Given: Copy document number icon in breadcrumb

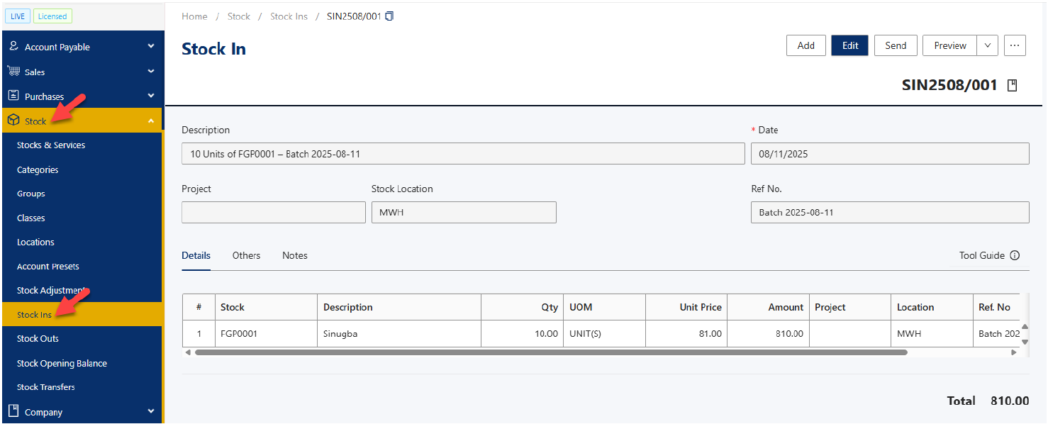Looking at the screenshot, I should 389,16.
